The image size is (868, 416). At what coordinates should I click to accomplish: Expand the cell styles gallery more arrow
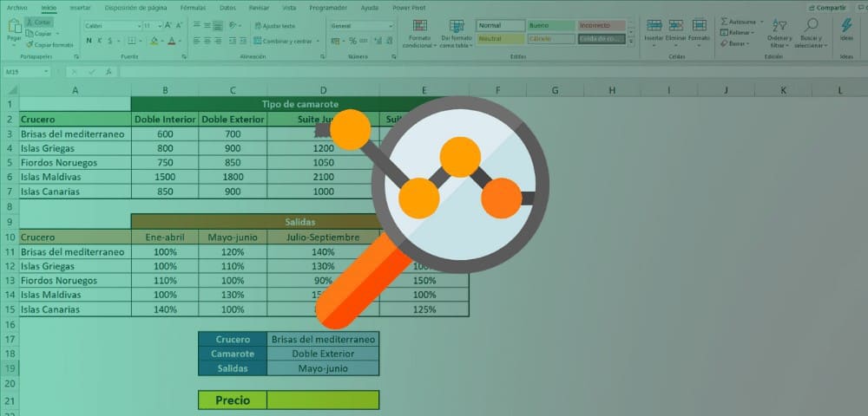631,42
